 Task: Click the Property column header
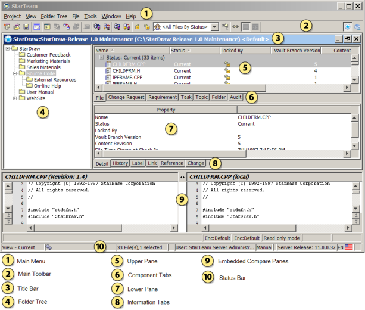(165, 110)
